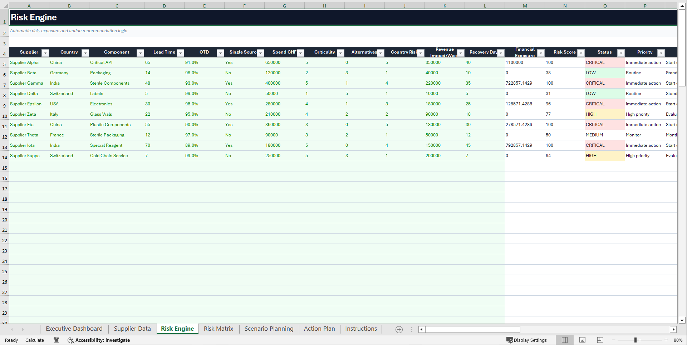Select column M header
The image size is (687, 345).
tap(525, 6)
